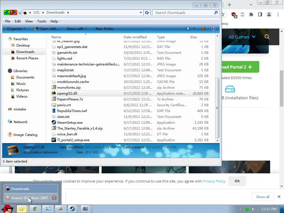Change view using the views icon

click(x=188, y=29)
